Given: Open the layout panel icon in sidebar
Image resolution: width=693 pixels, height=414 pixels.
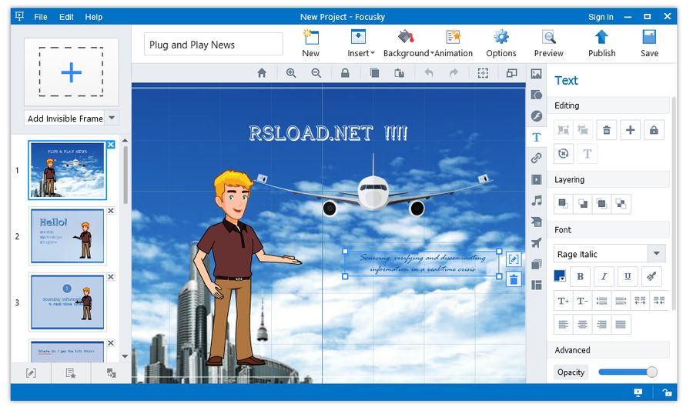Looking at the screenshot, I should [x=537, y=285].
